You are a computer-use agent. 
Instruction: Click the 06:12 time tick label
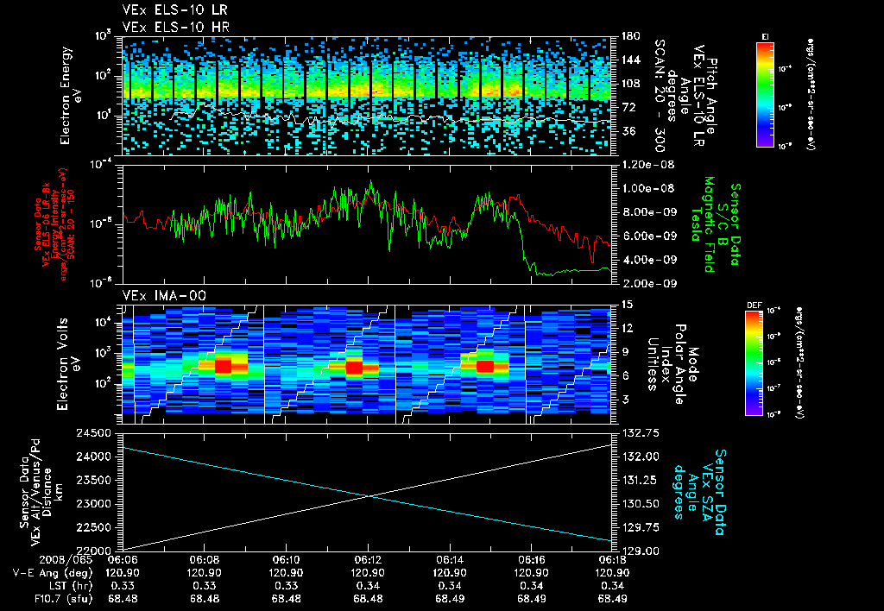pyautogui.click(x=368, y=561)
